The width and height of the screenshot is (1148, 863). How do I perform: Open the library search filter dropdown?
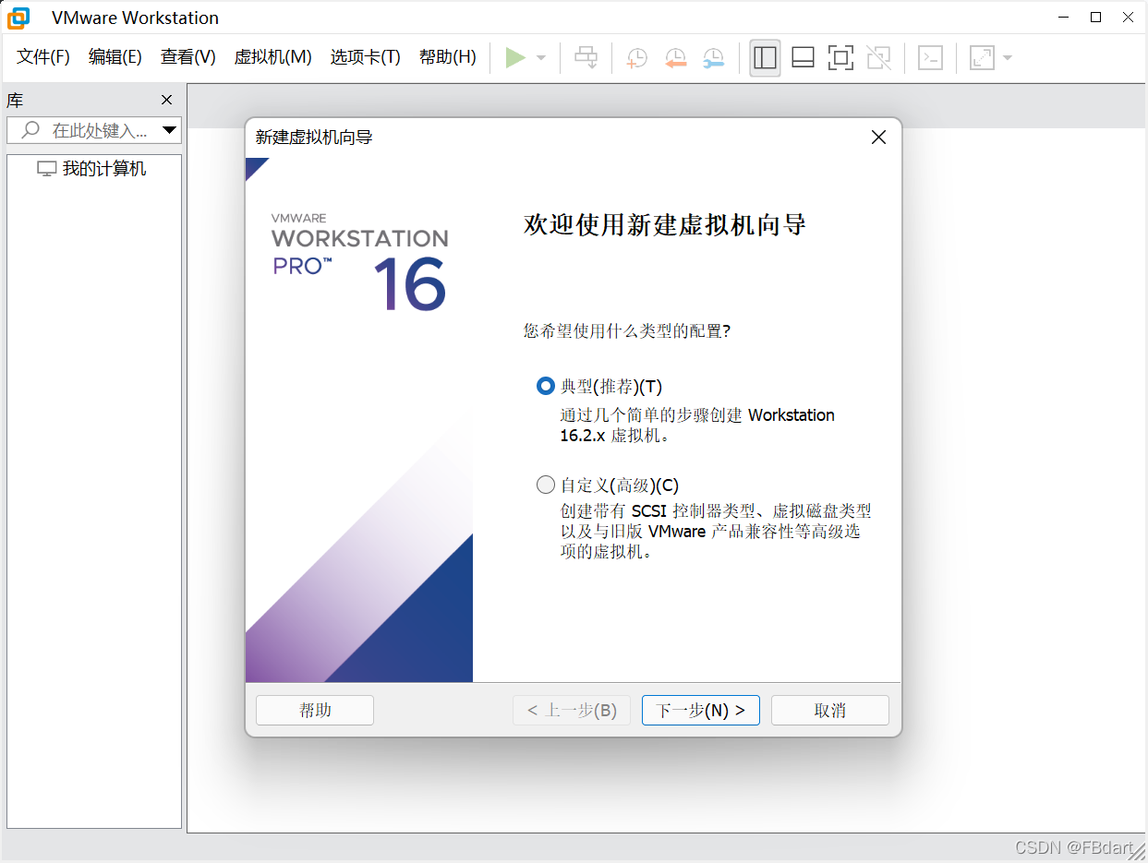(x=169, y=130)
